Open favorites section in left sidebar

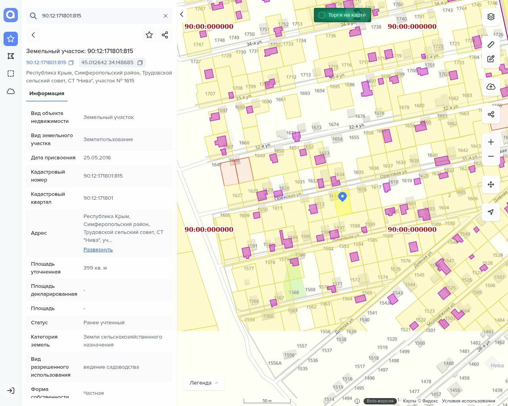(x=11, y=38)
